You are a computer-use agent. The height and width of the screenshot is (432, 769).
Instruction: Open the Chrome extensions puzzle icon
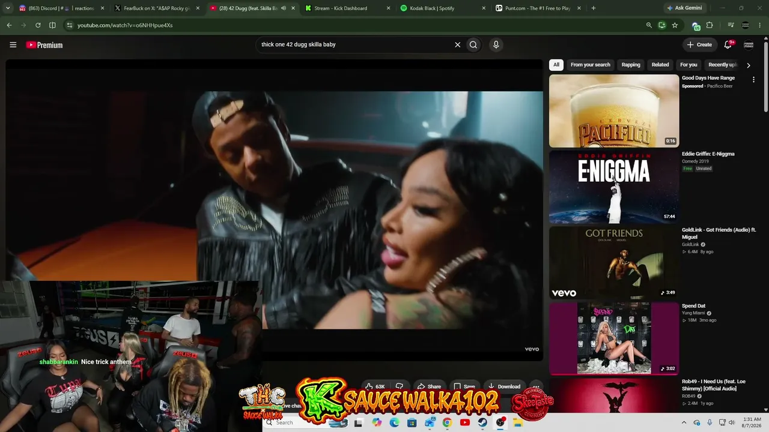[710, 25]
